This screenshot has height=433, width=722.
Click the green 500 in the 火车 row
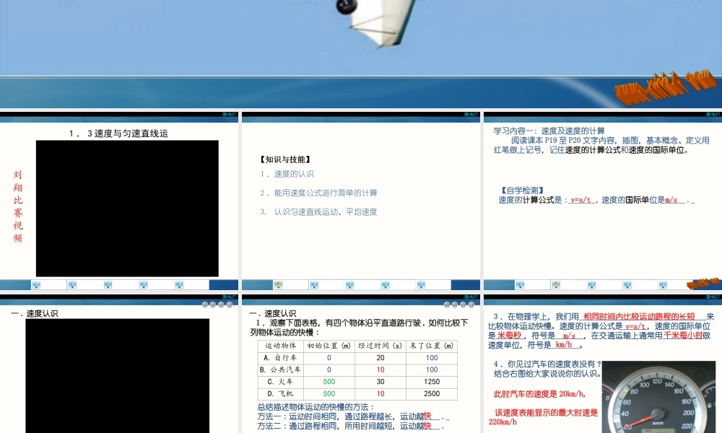[x=329, y=382]
